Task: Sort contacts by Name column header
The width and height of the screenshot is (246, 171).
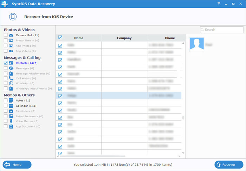Action: [x=79, y=38]
